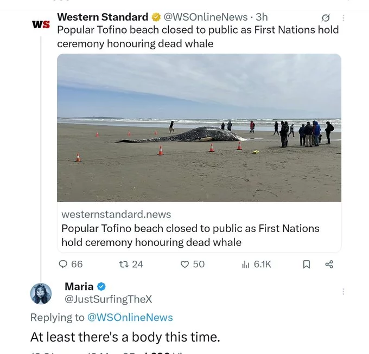Open Grok circle-slash icon on tweet
The width and height of the screenshot is (369, 354).
coord(326,18)
